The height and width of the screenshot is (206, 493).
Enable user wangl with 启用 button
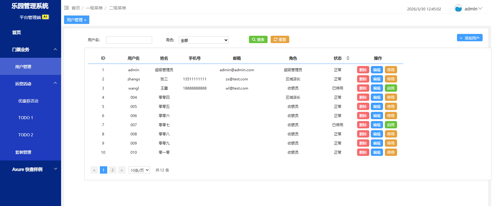tap(391, 88)
